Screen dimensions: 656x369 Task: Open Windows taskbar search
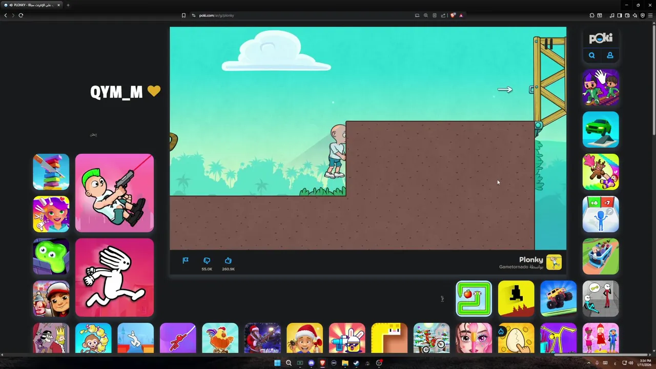tap(289, 363)
